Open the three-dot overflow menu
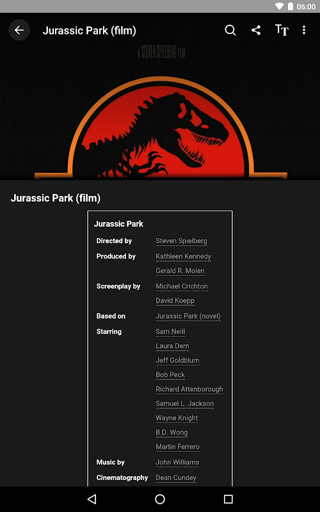 tap(304, 30)
